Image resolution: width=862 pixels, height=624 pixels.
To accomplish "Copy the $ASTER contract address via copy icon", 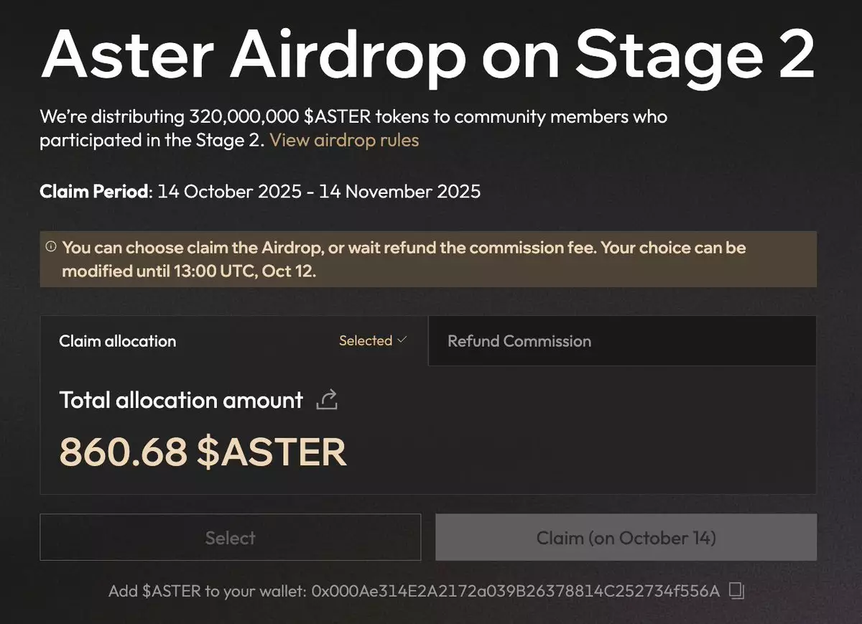I will click(736, 591).
